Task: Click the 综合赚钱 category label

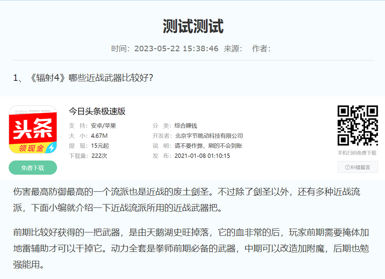Action: (x=186, y=125)
